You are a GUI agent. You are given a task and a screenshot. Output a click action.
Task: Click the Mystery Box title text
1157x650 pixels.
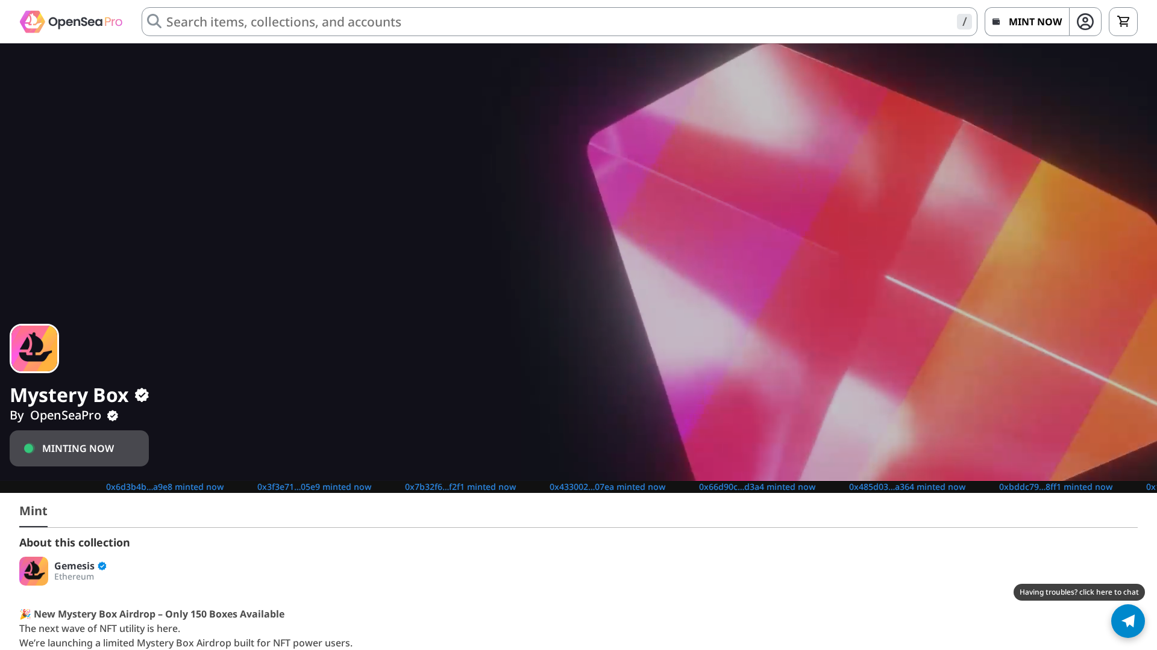(69, 395)
